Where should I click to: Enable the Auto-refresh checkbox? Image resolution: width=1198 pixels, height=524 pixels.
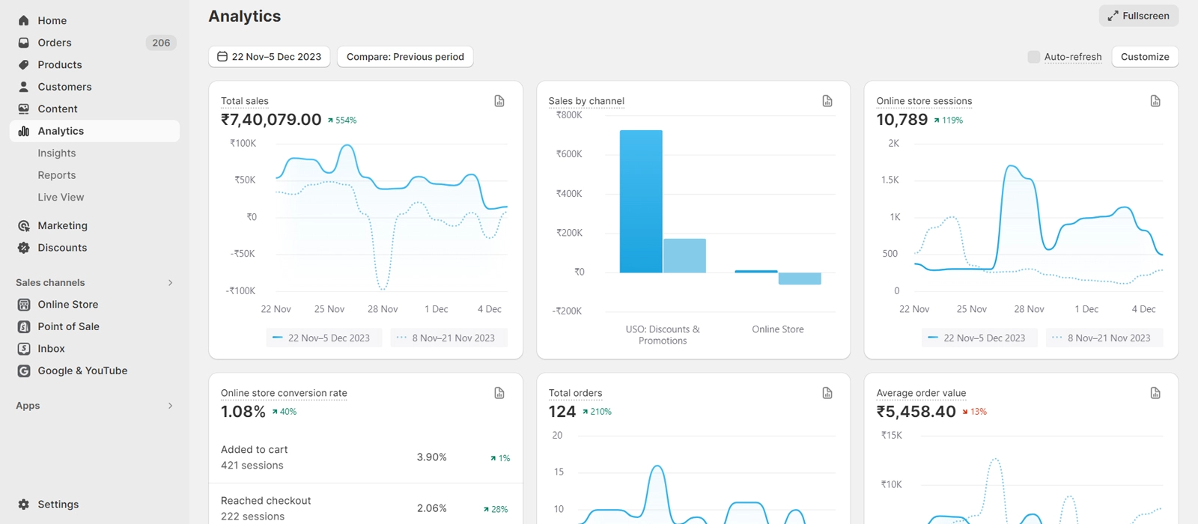pyautogui.click(x=1034, y=57)
